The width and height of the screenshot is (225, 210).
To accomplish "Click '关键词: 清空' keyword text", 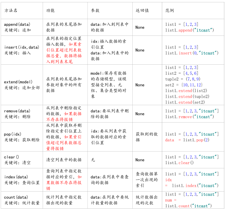I will point(17,163).
